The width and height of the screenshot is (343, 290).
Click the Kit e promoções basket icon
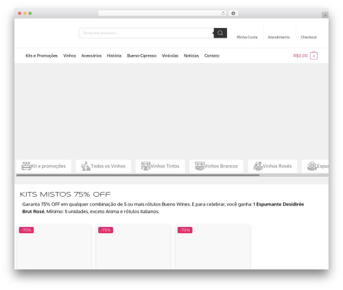point(26,166)
